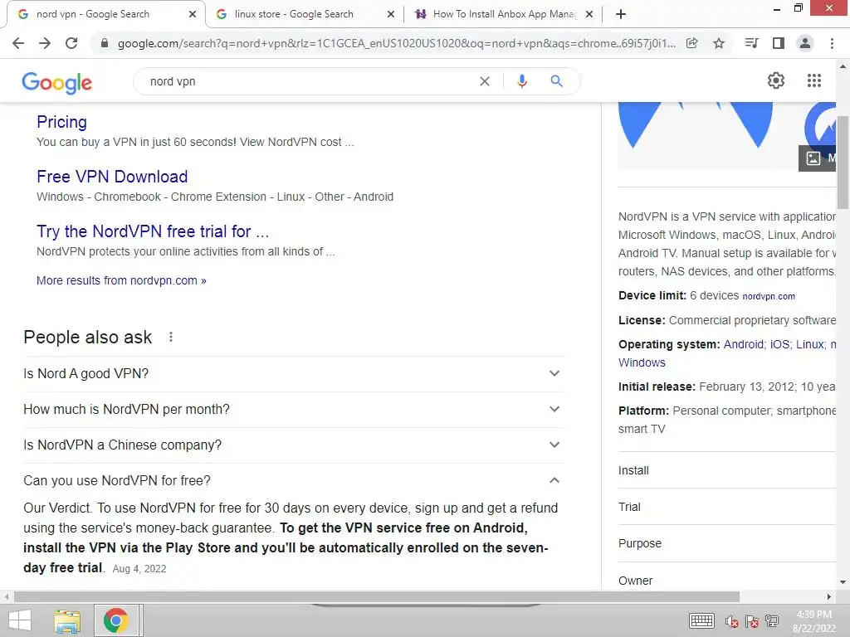Open the tab search/media control icon
Image resolution: width=850 pixels, height=637 pixels.
751,43
